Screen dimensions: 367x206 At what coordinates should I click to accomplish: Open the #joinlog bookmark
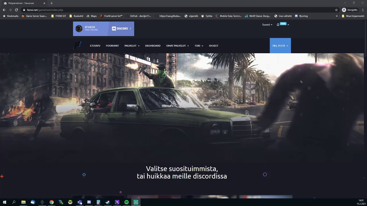(301, 16)
